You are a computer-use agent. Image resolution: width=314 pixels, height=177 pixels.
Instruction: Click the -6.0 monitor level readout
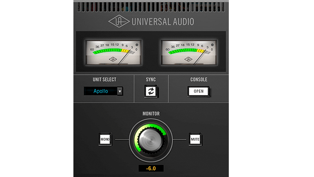[x=151, y=168]
